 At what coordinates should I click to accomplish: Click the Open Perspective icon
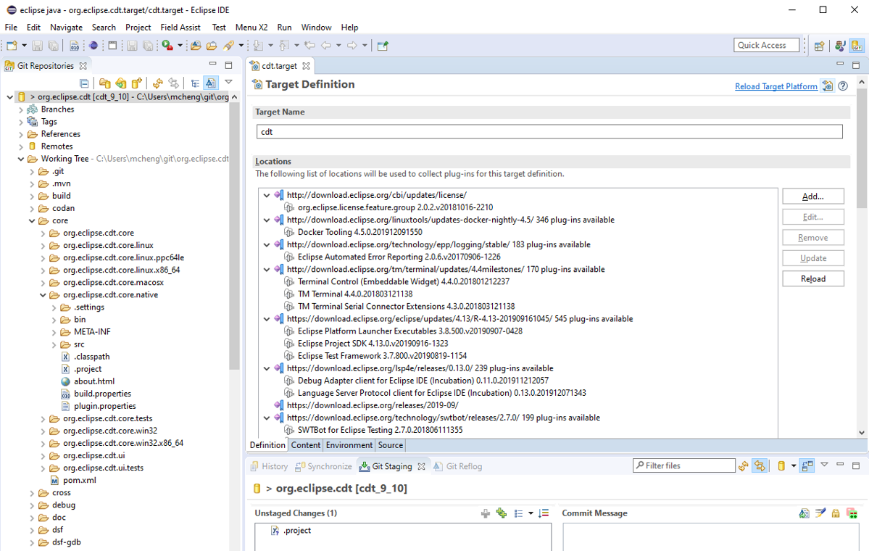coord(819,46)
